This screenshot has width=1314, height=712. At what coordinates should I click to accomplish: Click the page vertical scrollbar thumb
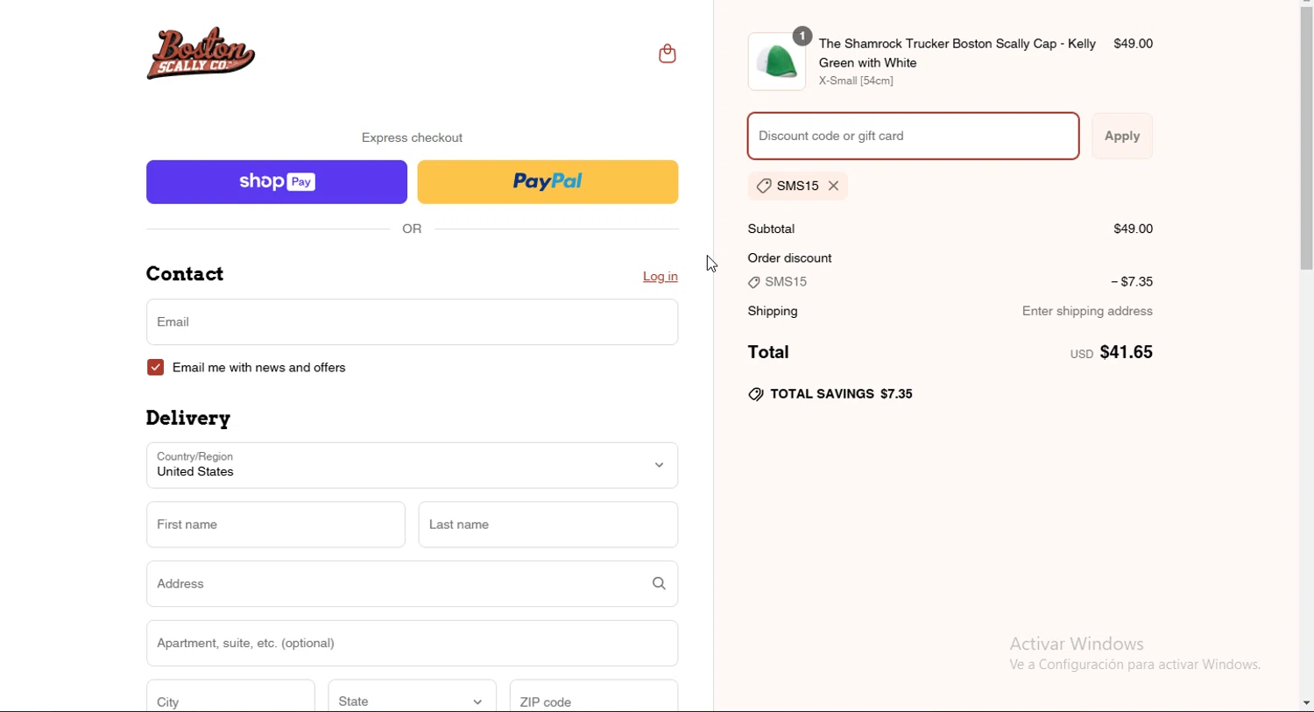[1306, 138]
